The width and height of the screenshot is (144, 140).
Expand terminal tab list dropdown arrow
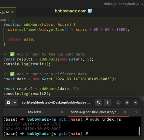coord(136,112)
